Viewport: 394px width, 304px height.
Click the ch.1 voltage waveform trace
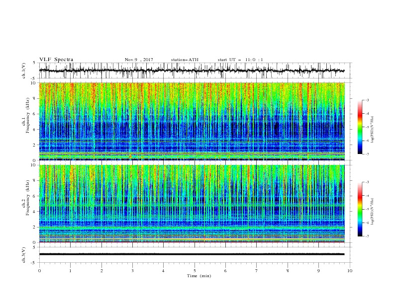click(192, 71)
